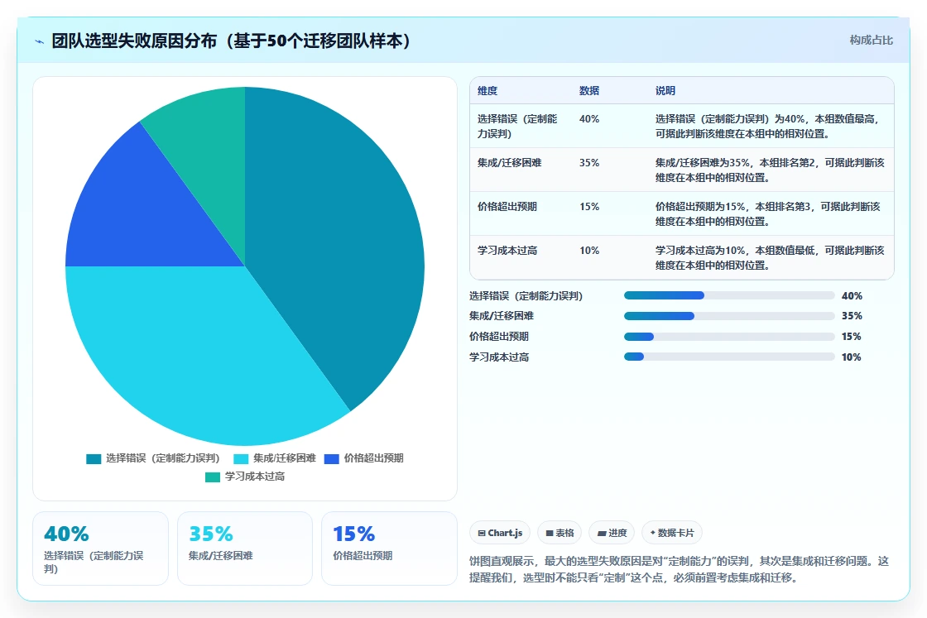Screen dimensions: 927x618
Task: Click the chart title 团队选型失败原因分布
Action: pyautogui.click(x=231, y=41)
